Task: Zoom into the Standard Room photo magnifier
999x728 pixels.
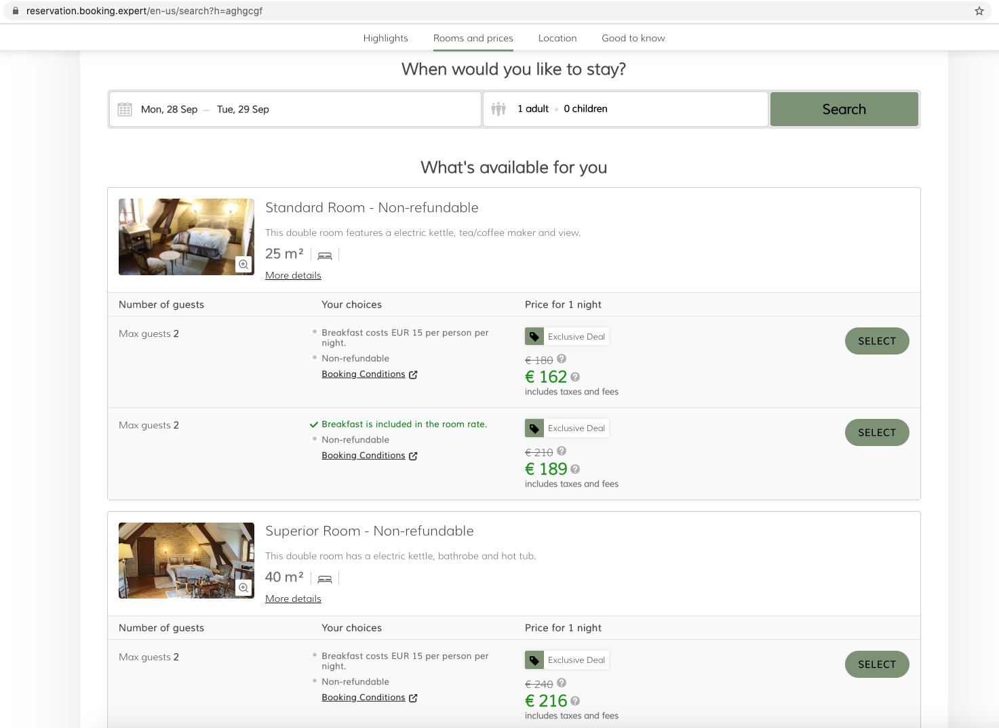Action: click(243, 264)
